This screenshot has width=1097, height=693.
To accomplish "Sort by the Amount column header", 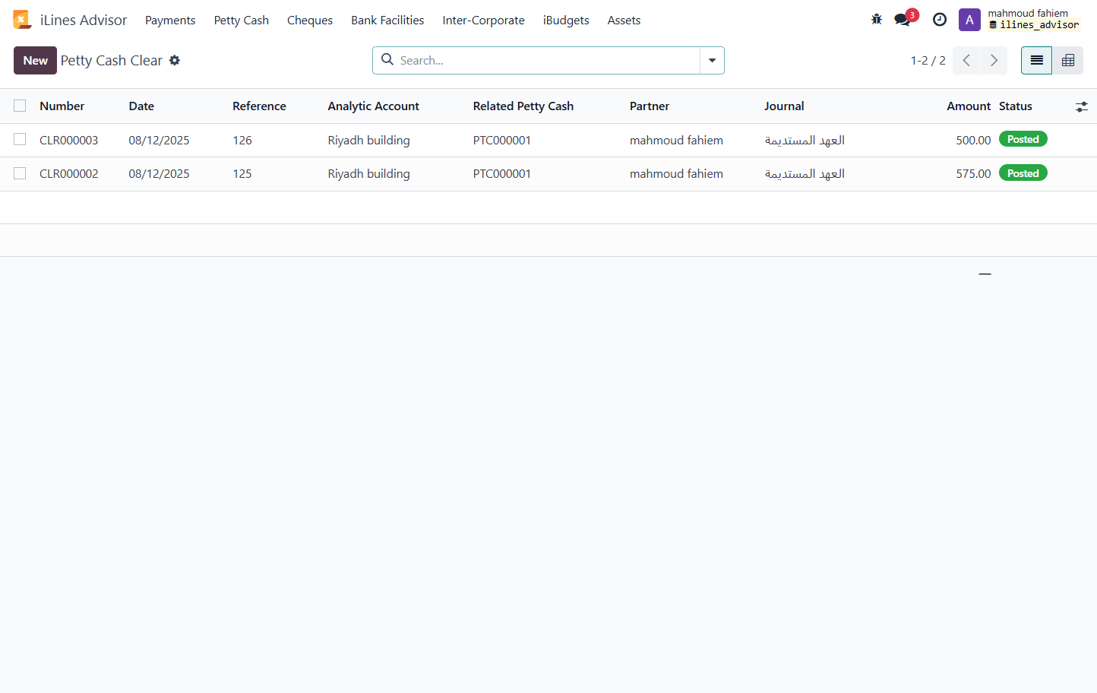I will 969,106.
